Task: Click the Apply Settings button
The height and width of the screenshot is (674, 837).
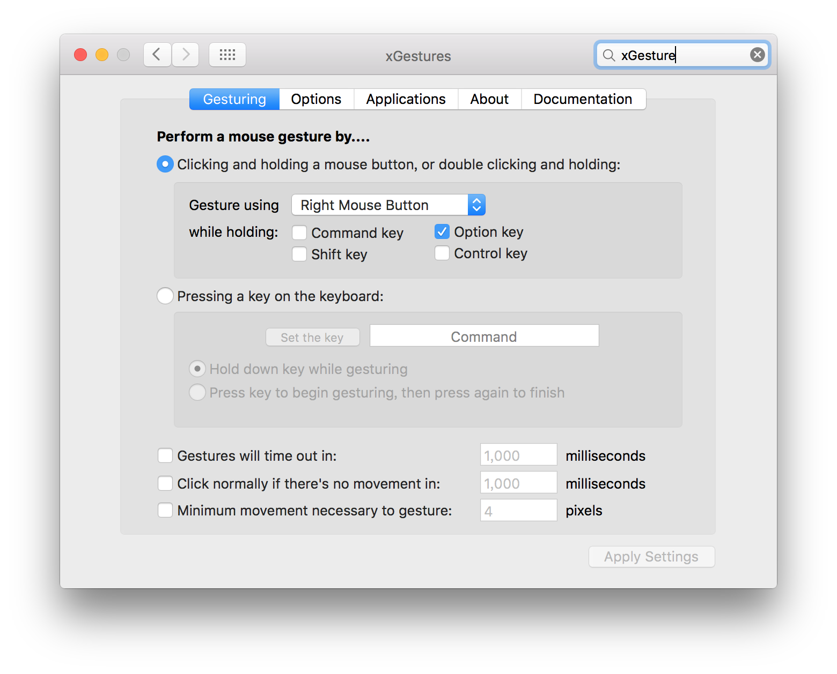Action: pos(651,557)
